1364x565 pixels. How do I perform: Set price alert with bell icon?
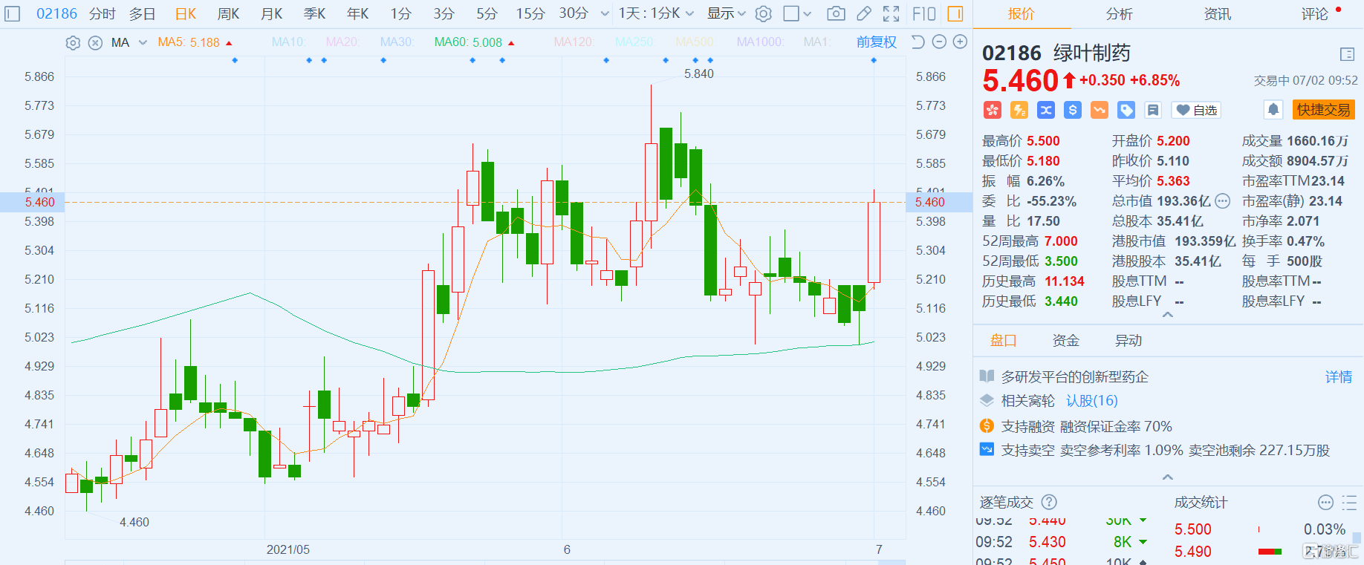point(1273,110)
